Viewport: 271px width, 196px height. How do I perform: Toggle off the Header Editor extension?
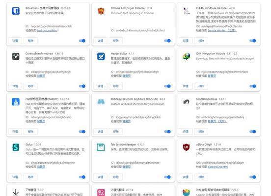pos(167,86)
